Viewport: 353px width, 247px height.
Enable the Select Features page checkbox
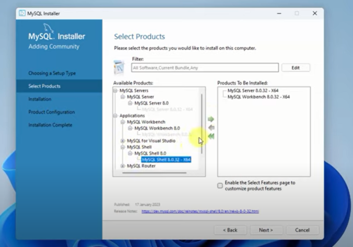[220, 185]
